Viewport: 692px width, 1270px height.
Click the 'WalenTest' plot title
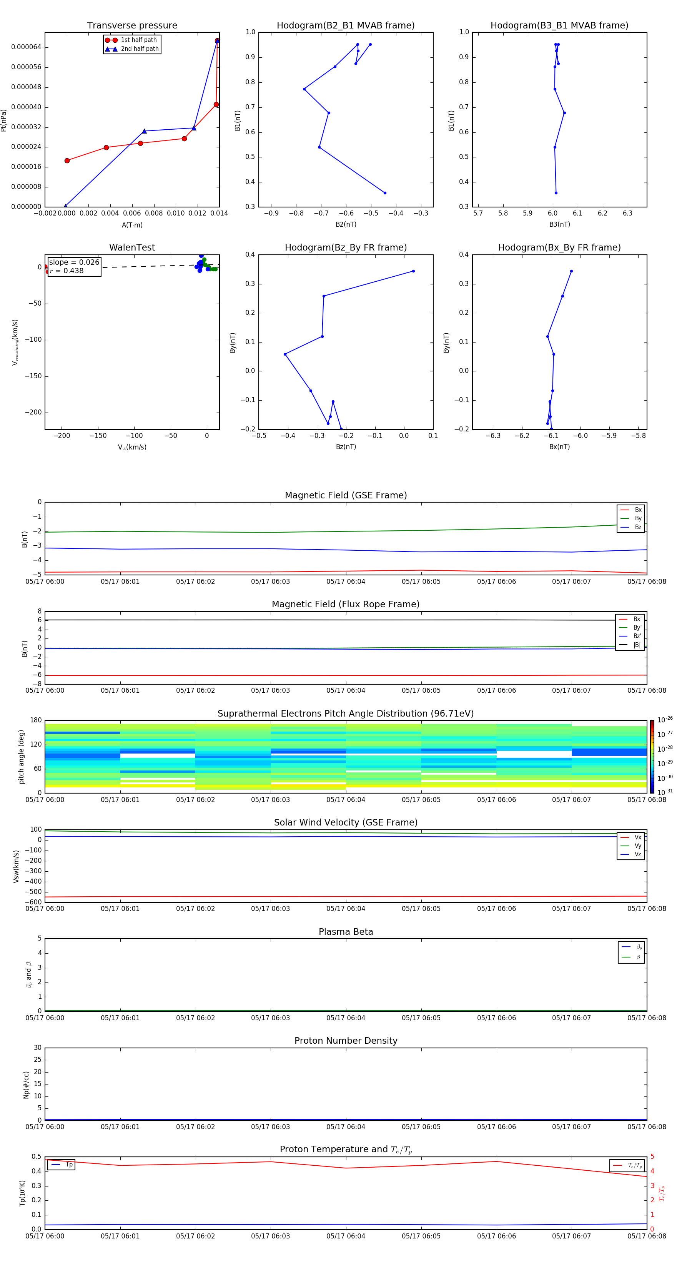click(132, 247)
